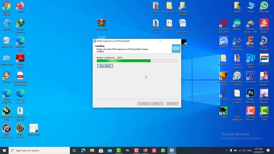Open the Windows Start menu

4,150
